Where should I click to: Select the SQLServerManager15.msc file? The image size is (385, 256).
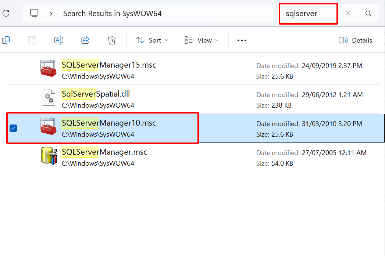[x=109, y=65]
